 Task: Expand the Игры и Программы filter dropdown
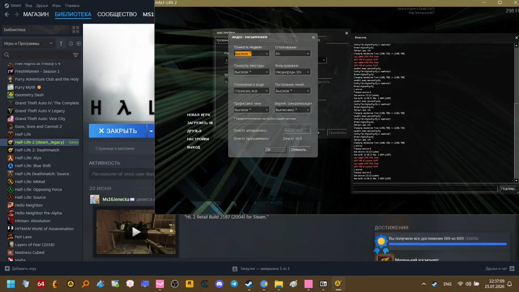pyautogui.click(x=28, y=43)
